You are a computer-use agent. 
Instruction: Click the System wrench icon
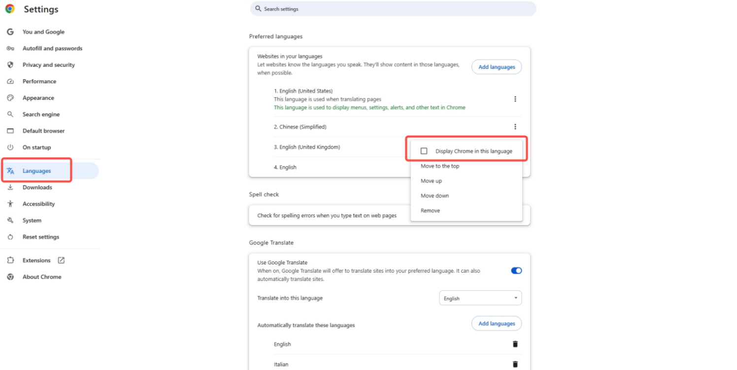click(10, 220)
